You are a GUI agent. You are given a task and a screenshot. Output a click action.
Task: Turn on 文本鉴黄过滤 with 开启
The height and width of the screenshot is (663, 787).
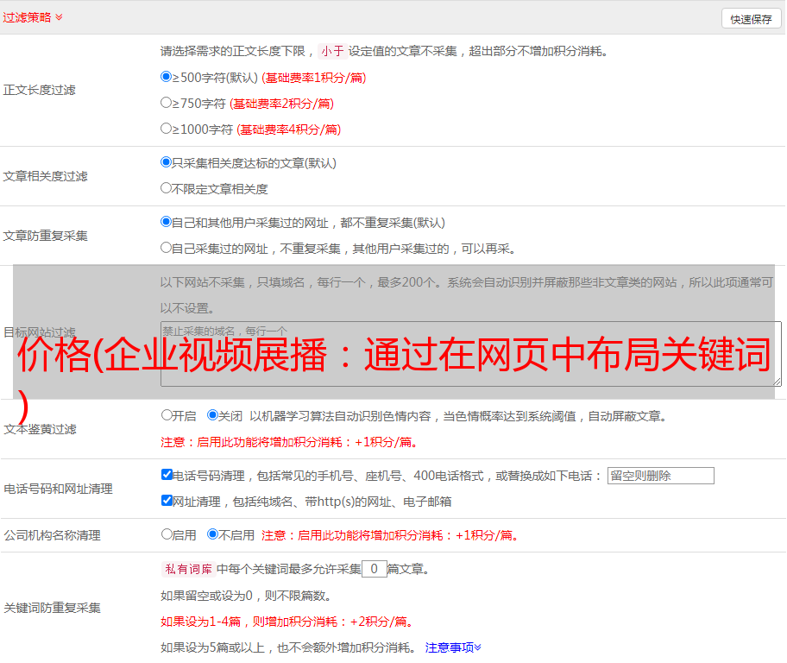tap(167, 415)
